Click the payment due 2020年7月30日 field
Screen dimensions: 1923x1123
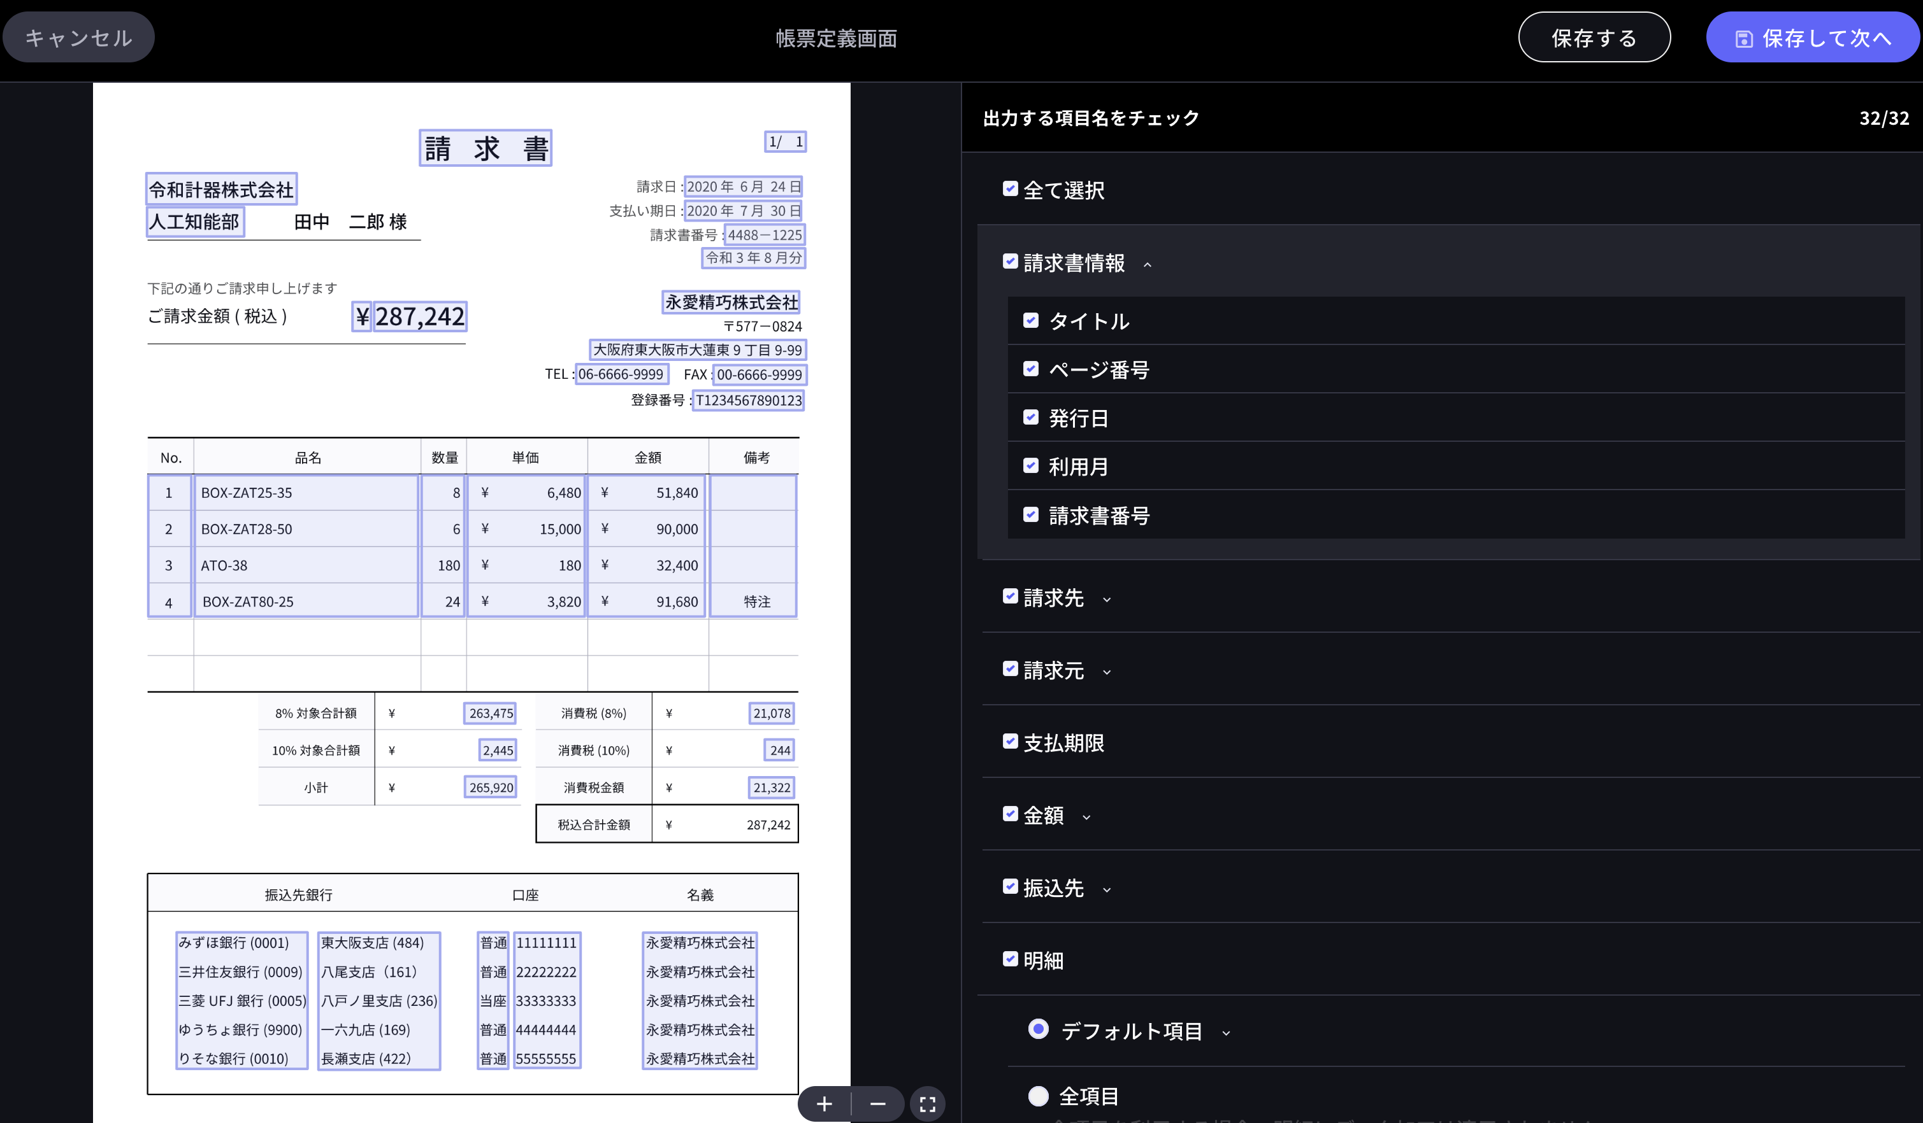pyautogui.click(x=743, y=211)
